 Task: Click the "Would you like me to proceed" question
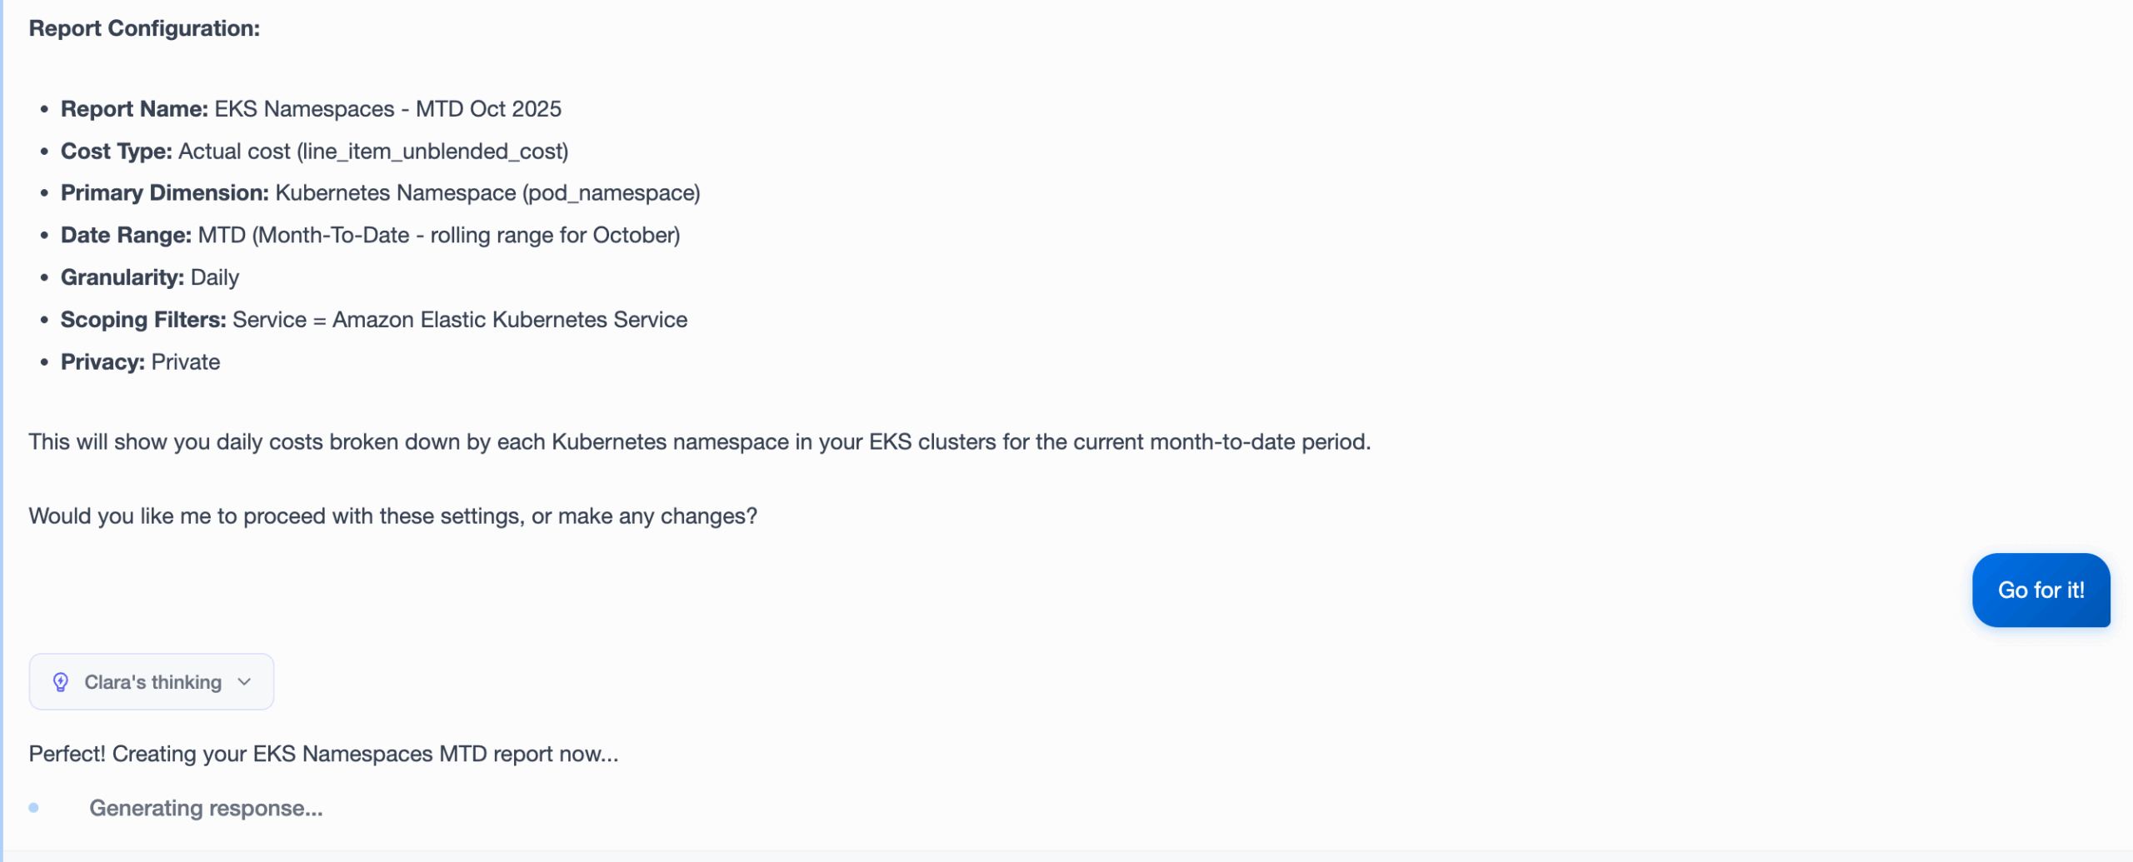pos(392,516)
